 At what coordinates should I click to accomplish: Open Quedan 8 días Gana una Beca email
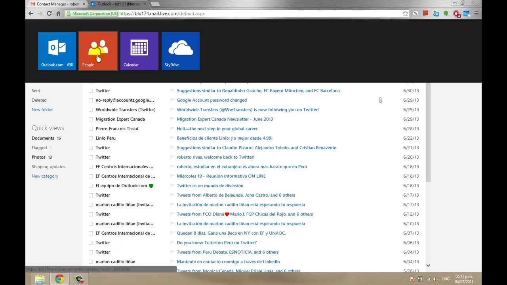pos(231,233)
